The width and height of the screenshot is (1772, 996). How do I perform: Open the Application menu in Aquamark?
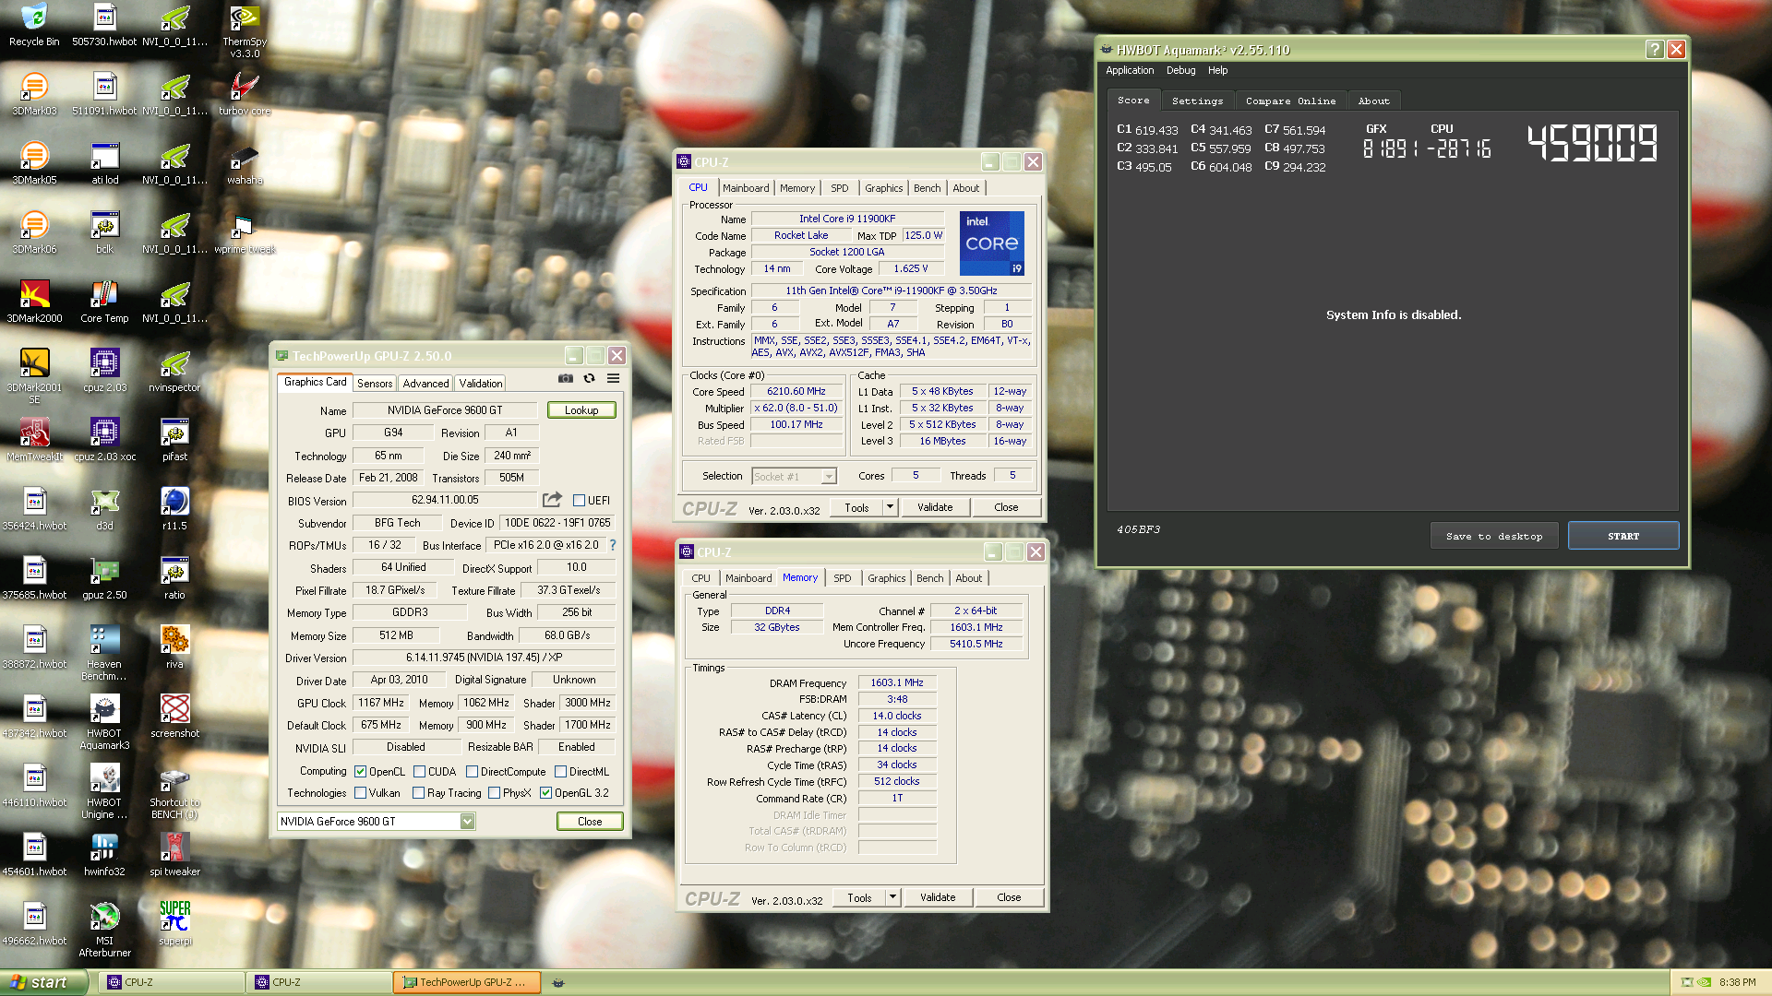click(x=1130, y=70)
